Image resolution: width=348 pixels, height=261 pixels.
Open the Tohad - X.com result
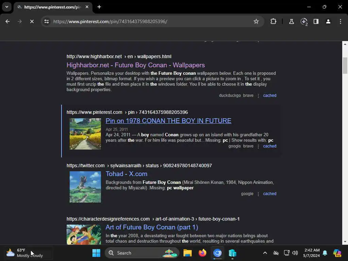click(x=126, y=174)
